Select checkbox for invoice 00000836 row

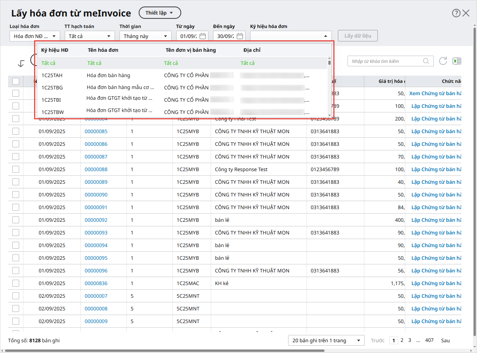tap(16, 283)
